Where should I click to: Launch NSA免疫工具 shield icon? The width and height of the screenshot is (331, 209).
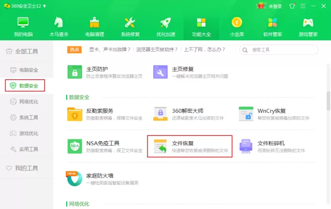(75, 146)
